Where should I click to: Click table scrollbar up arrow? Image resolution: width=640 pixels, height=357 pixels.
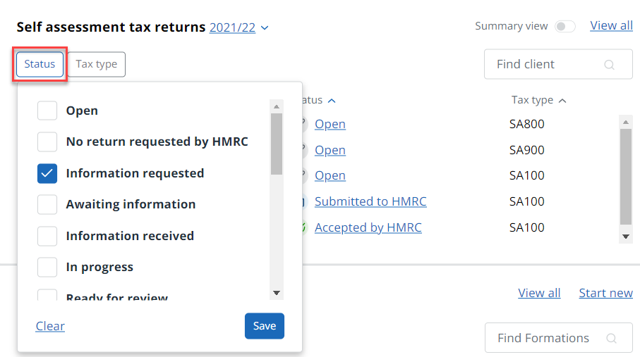pos(625,122)
